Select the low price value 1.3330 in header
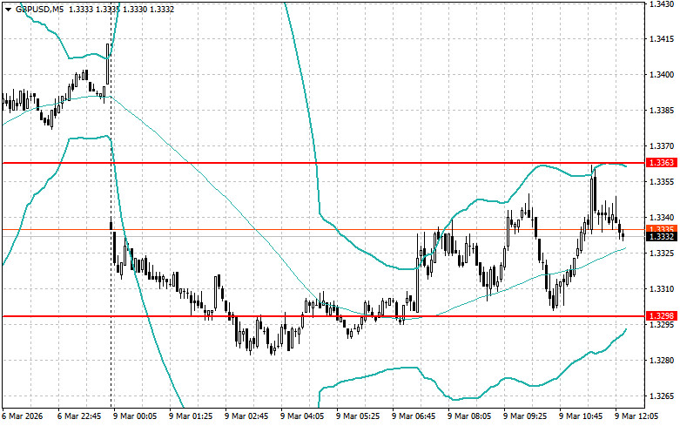680x426 pixels. point(135,9)
